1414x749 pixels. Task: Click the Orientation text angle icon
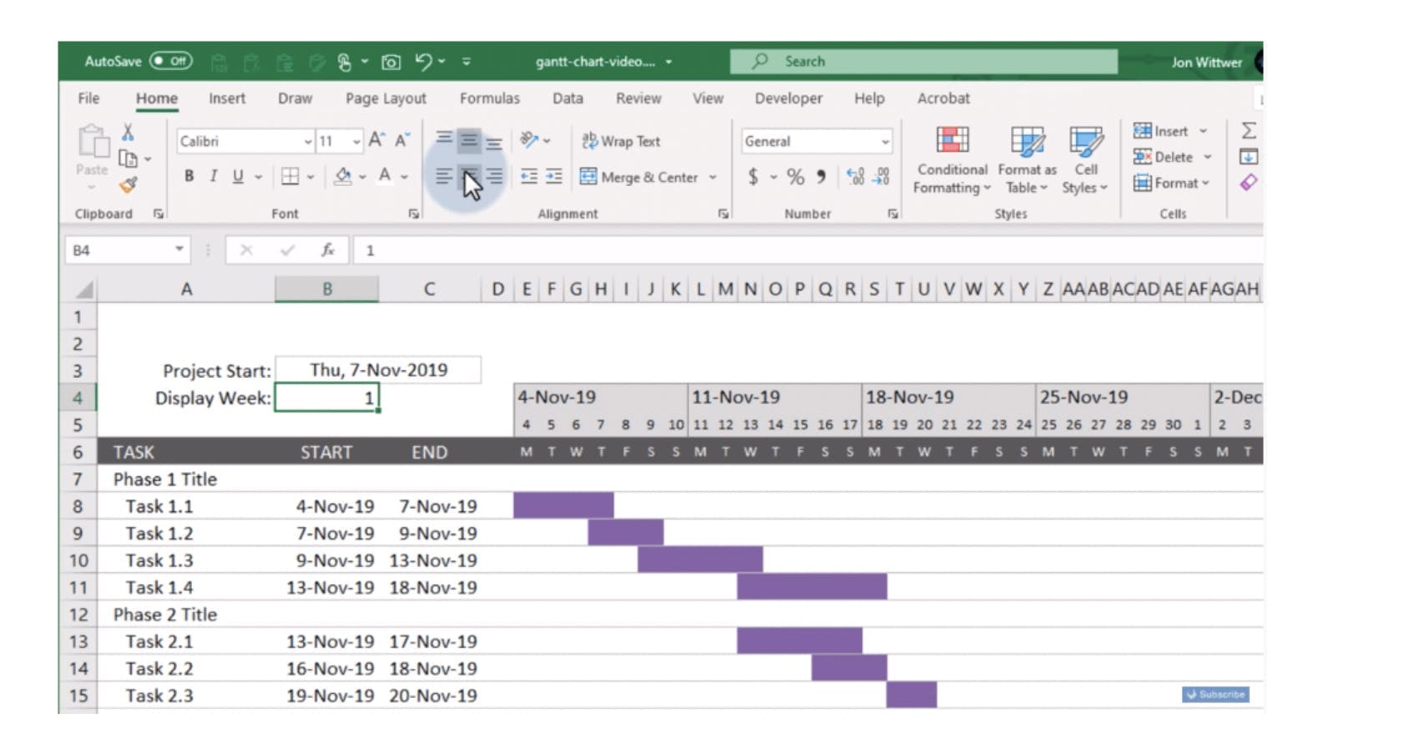click(529, 140)
